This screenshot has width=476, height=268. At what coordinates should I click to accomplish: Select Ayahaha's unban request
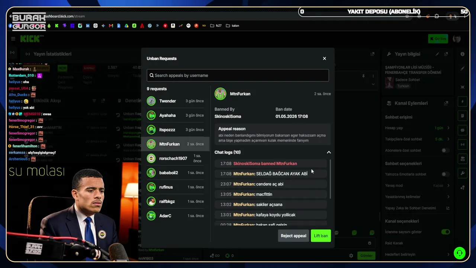pos(176,115)
